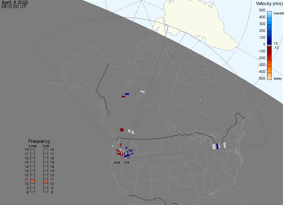Viewport: 284px width, 205px height.
Task: Click the "cvw" frequency column header
Action: click(x=33, y=146)
